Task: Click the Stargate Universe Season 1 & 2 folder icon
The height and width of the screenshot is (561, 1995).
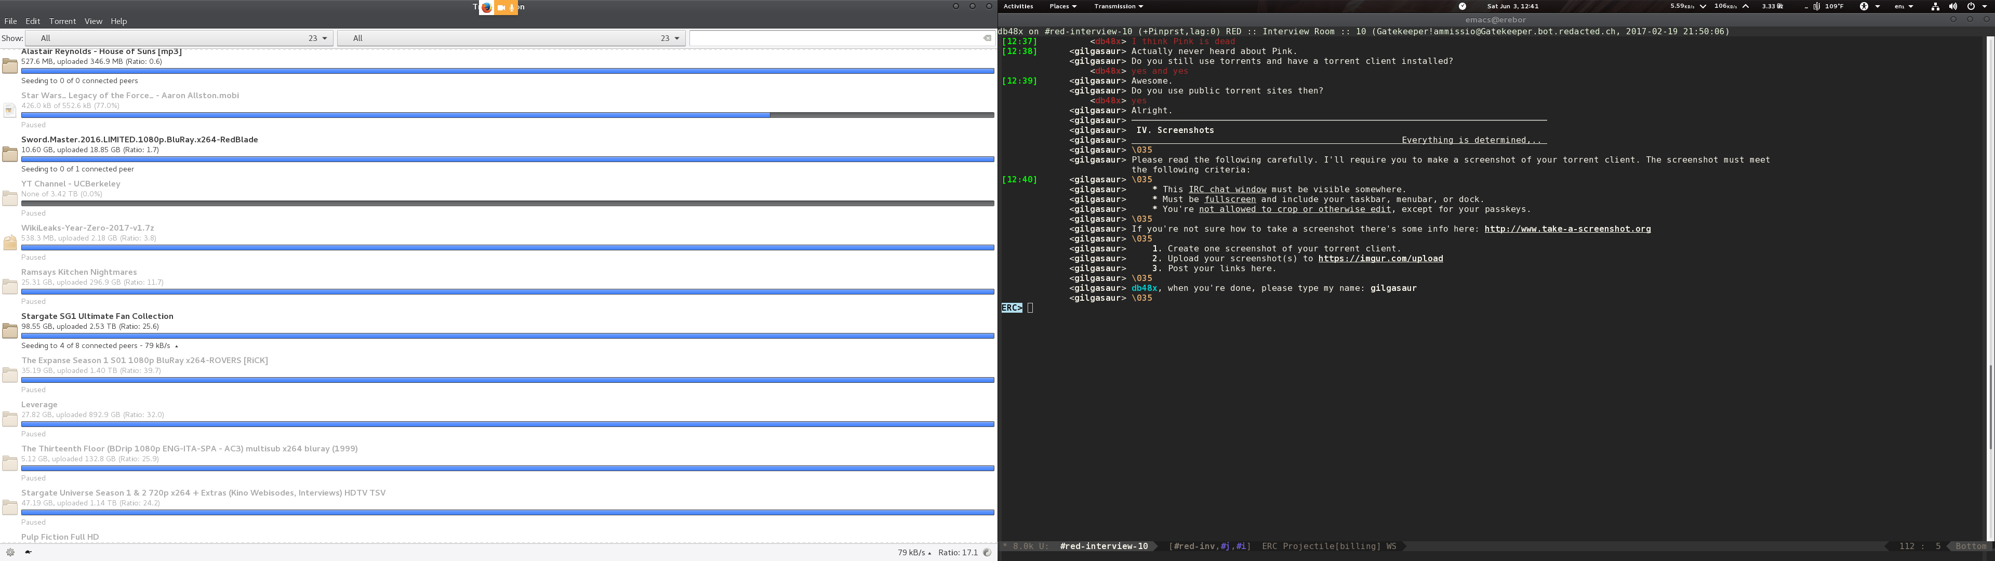Action: click(10, 507)
